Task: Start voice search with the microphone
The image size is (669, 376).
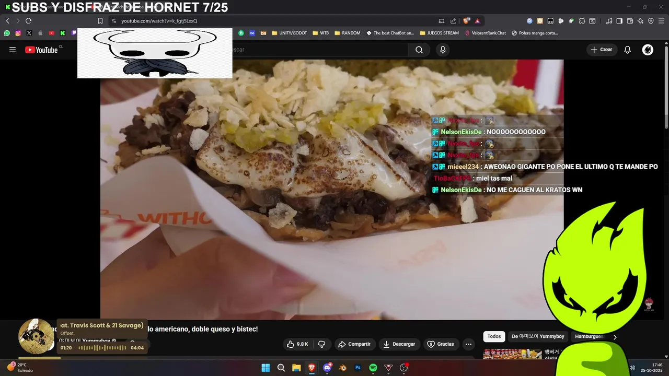Action: (x=443, y=50)
